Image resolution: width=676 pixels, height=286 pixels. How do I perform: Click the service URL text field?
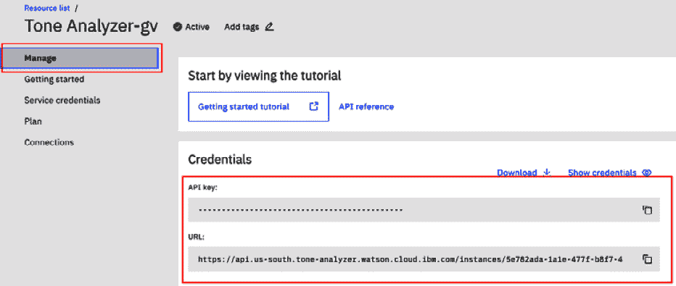tap(424, 259)
